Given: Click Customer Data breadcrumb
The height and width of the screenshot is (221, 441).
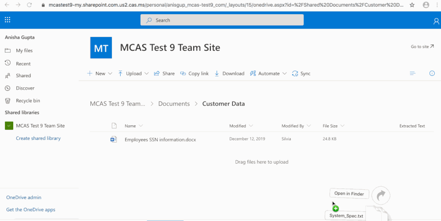Looking at the screenshot, I should click(x=224, y=104).
